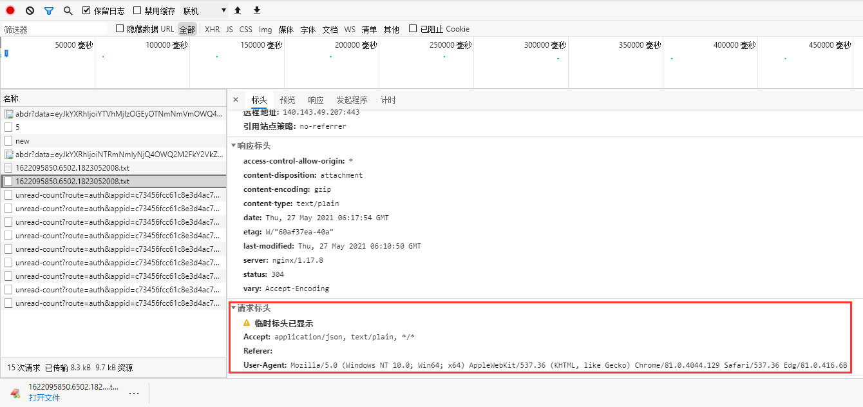Select the highlighted 1622095850.6502.1823052008.txt request row
Image resolution: width=863 pixels, height=407 pixels.
click(113, 182)
